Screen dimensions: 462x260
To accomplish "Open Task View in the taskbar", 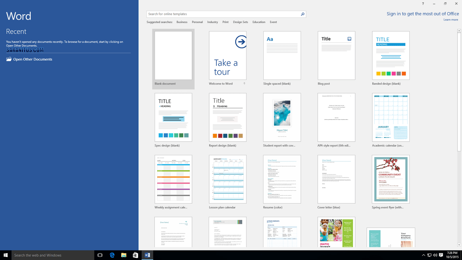I will [x=100, y=255].
